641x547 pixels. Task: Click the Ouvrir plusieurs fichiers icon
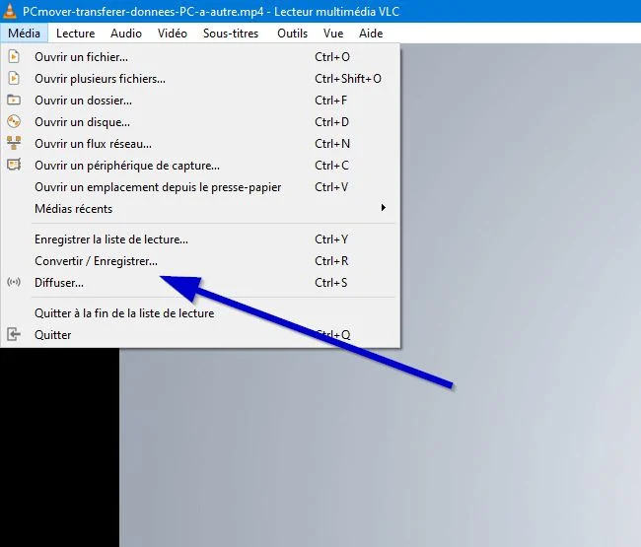tap(14, 78)
